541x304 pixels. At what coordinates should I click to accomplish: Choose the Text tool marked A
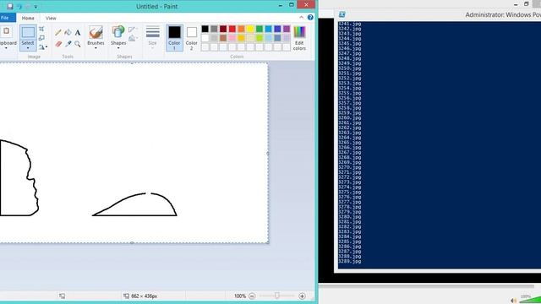[78, 33]
